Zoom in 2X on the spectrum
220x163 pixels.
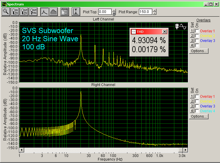point(15,12)
